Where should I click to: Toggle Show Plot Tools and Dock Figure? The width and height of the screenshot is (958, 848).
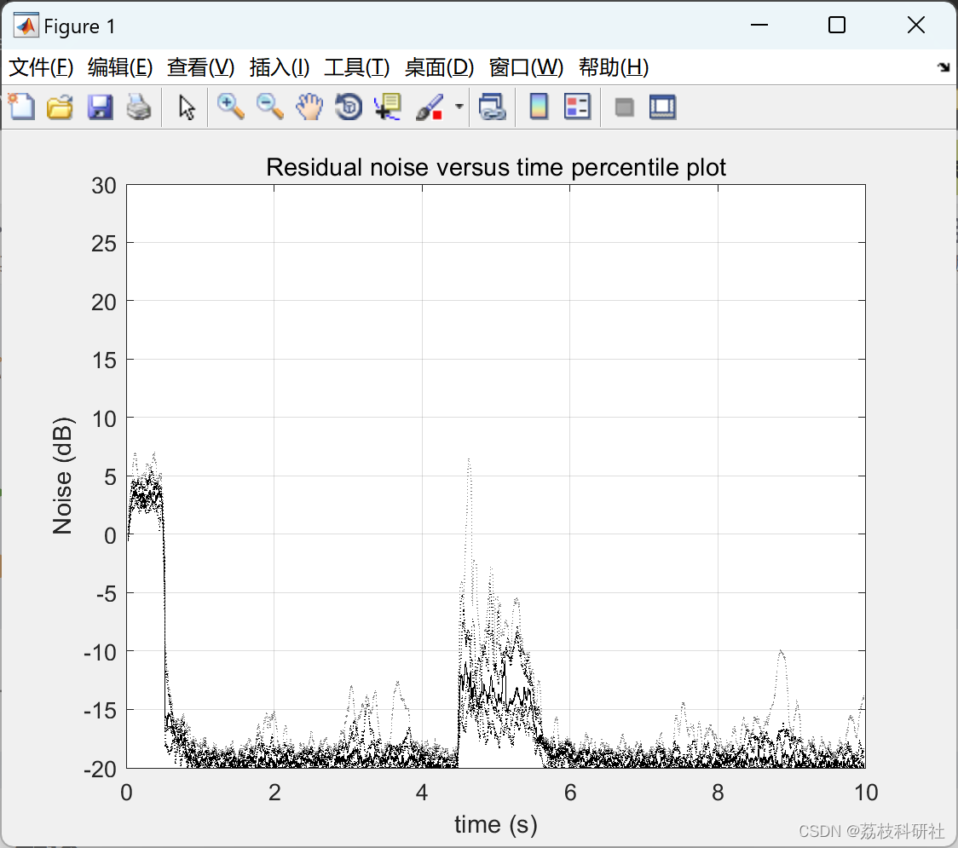click(662, 107)
